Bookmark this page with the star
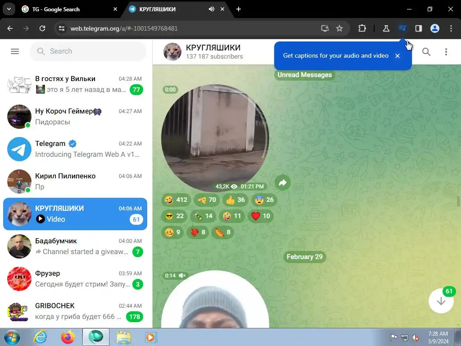Screen dimensions: 461x346 click(339, 28)
